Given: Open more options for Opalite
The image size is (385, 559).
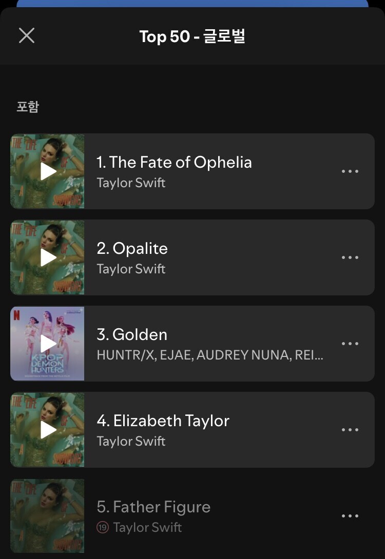Looking at the screenshot, I should 350,257.
